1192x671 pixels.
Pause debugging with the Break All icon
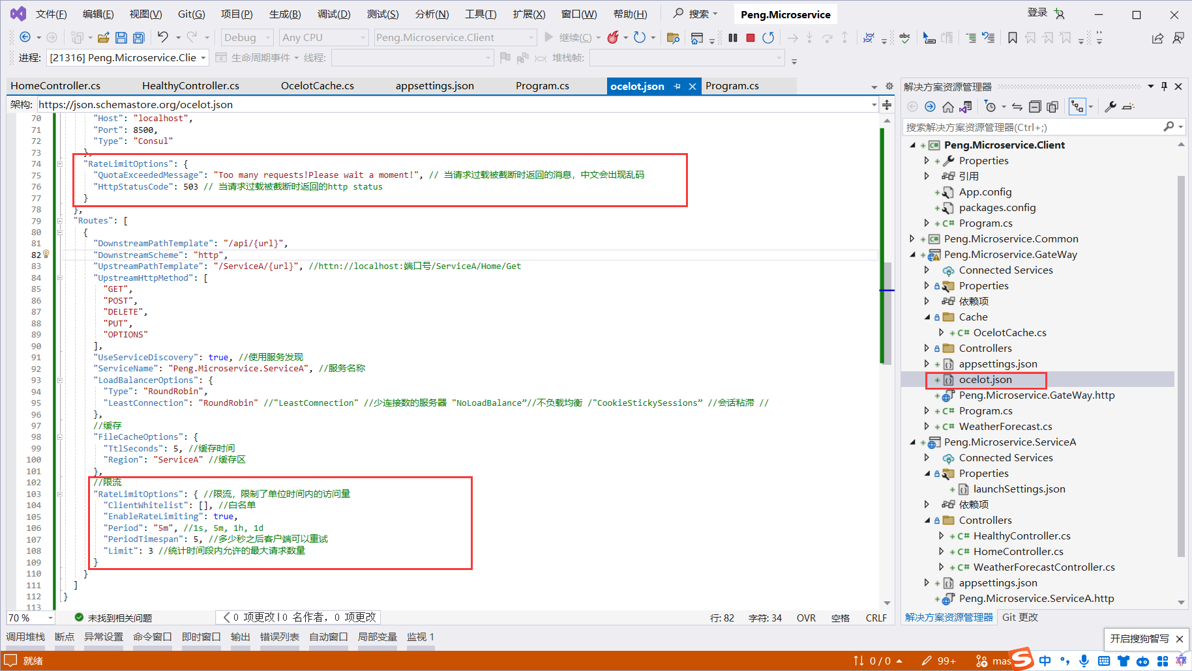pos(733,38)
